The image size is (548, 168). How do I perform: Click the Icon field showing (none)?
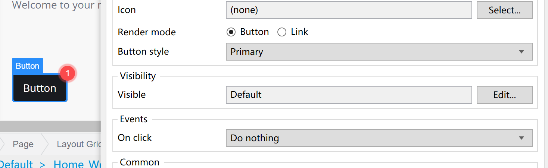349,10
